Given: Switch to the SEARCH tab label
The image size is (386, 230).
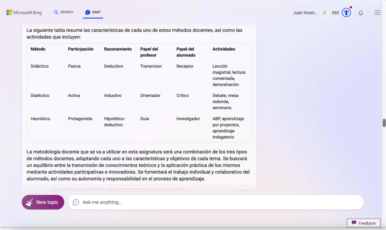Looking at the screenshot, I should pos(67,12).
